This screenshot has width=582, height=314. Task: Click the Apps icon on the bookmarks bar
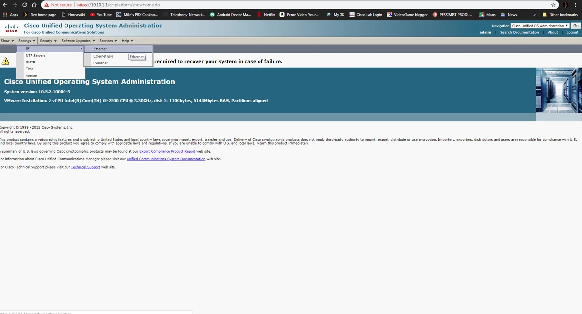click(5, 15)
